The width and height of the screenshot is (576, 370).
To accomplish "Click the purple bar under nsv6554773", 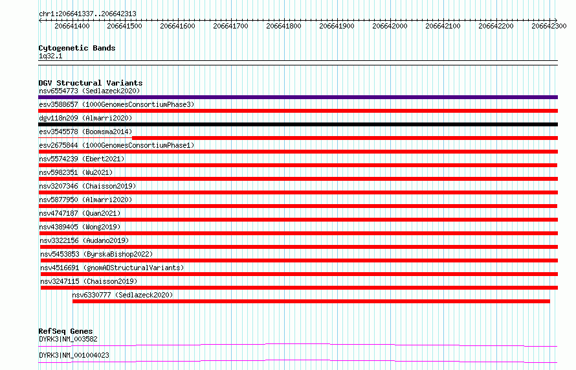I will [x=298, y=97].
